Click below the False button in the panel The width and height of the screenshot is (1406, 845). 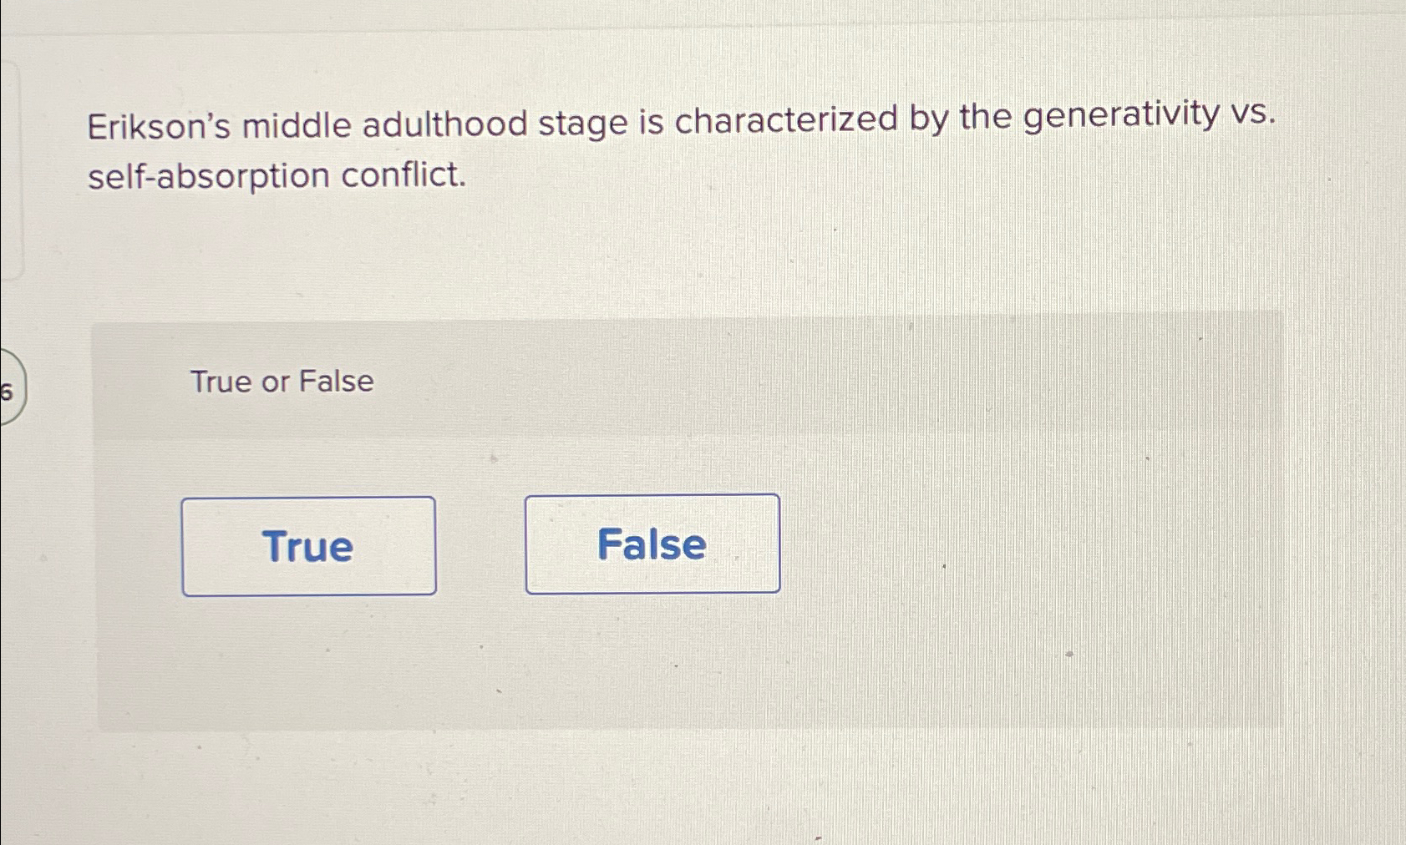652,660
